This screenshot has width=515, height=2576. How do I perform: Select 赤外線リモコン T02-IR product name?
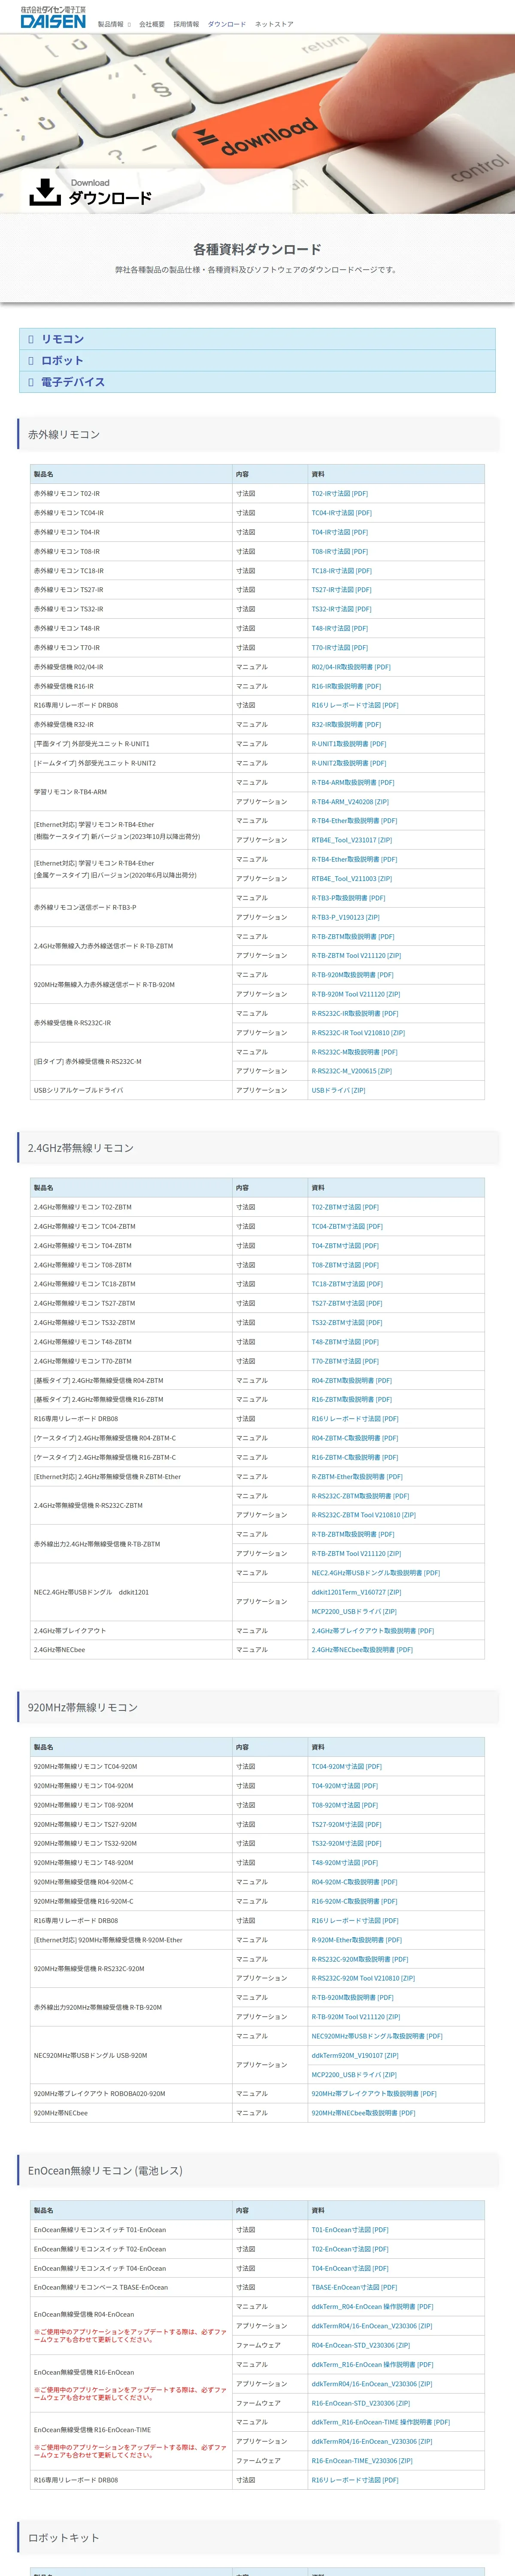67,493
